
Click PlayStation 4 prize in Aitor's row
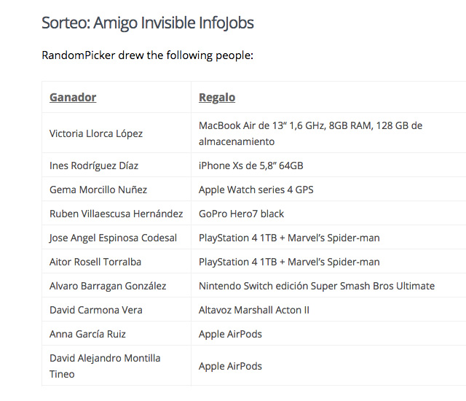click(289, 262)
